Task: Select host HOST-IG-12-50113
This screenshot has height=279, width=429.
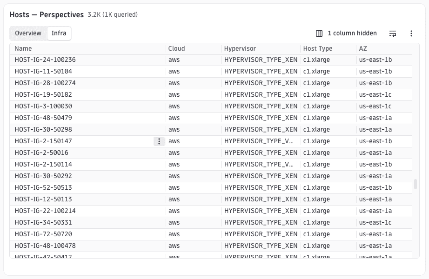Action: [43, 199]
